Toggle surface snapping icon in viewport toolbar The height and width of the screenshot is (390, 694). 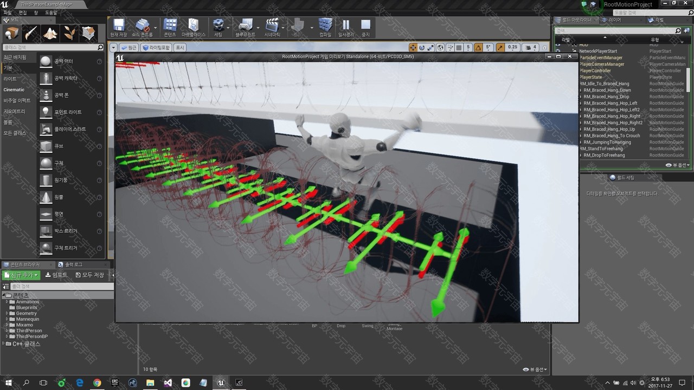coord(450,48)
